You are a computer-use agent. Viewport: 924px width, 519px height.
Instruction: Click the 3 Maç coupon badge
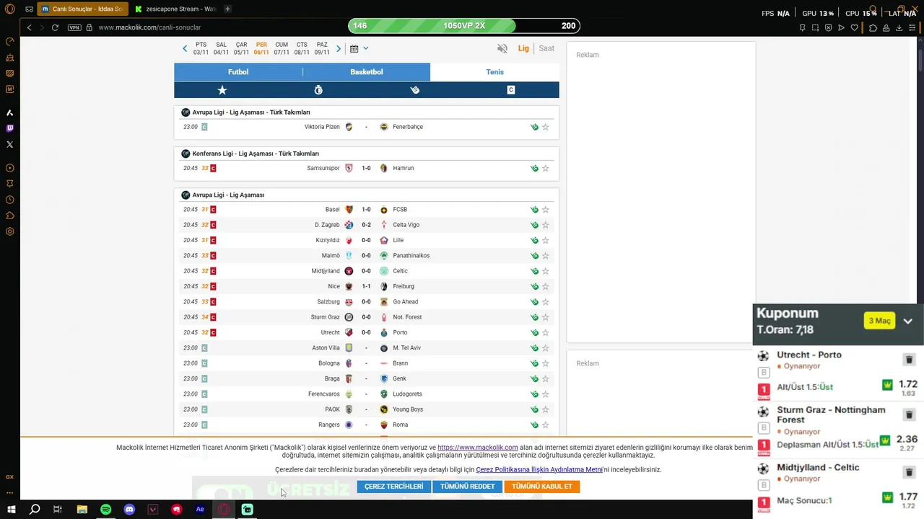click(x=879, y=321)
